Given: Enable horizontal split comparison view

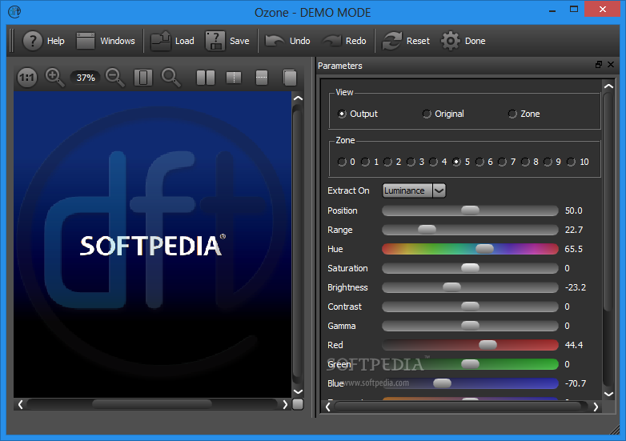Looking at the screenshot, I should coord(262,78).
